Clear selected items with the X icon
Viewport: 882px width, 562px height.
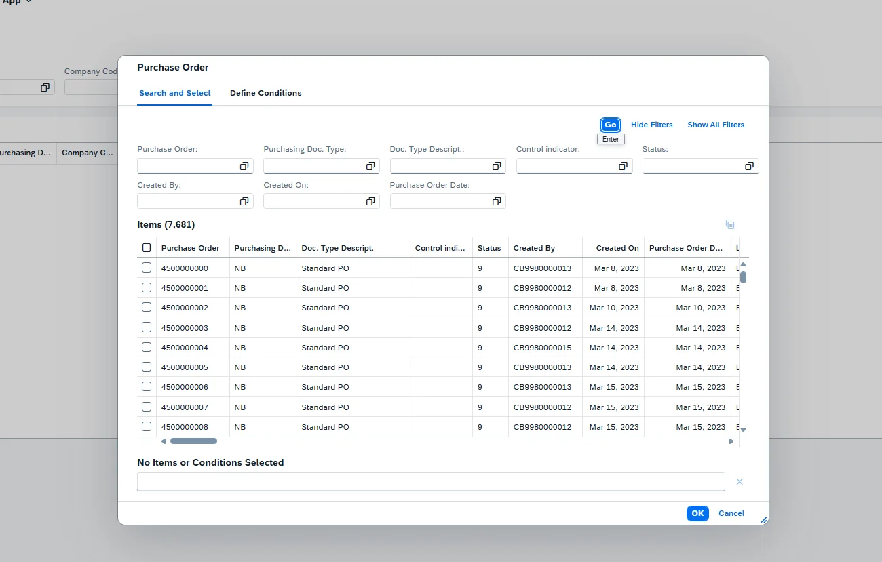click(x=740, y=481)
